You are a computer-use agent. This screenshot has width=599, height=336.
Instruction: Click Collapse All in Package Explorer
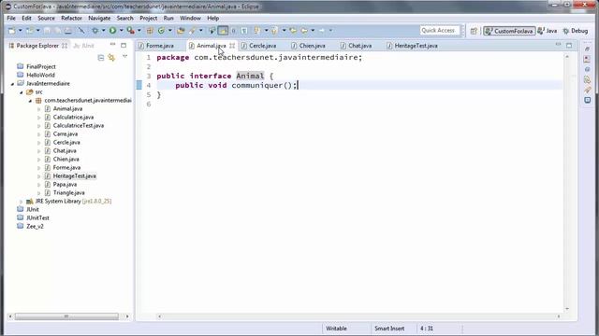pyautogui.click(x=100, y=58)
